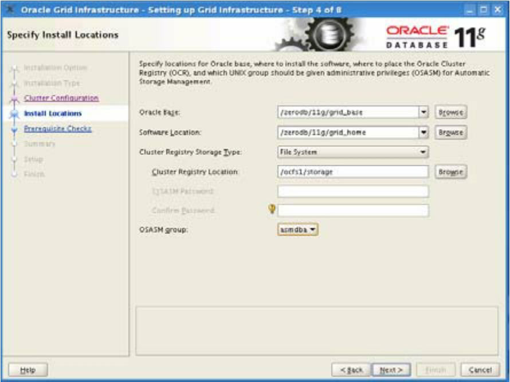Click the Install Locations step icon in sidebar

(14, 114)
